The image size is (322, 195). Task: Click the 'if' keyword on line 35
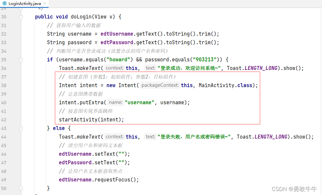(x=50, y=60)
